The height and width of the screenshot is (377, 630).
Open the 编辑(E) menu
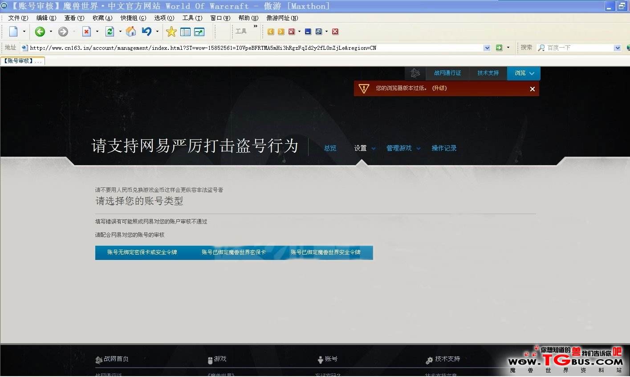click(46, 18)
